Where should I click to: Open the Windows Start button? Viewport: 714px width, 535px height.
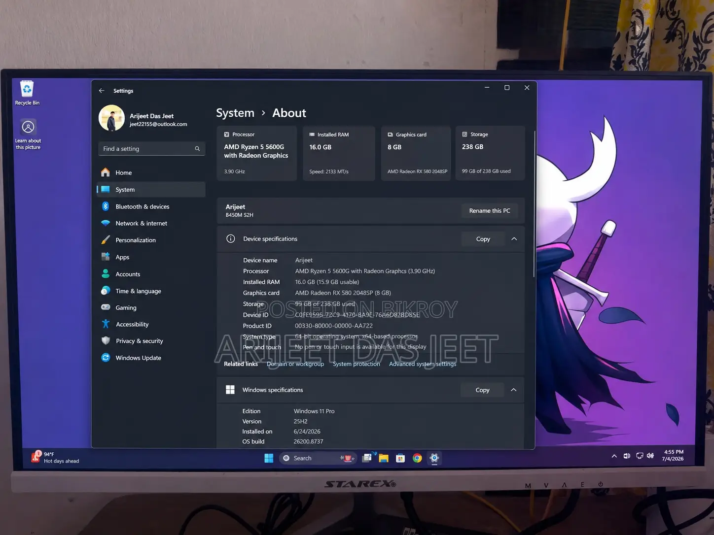pos(269,459)
